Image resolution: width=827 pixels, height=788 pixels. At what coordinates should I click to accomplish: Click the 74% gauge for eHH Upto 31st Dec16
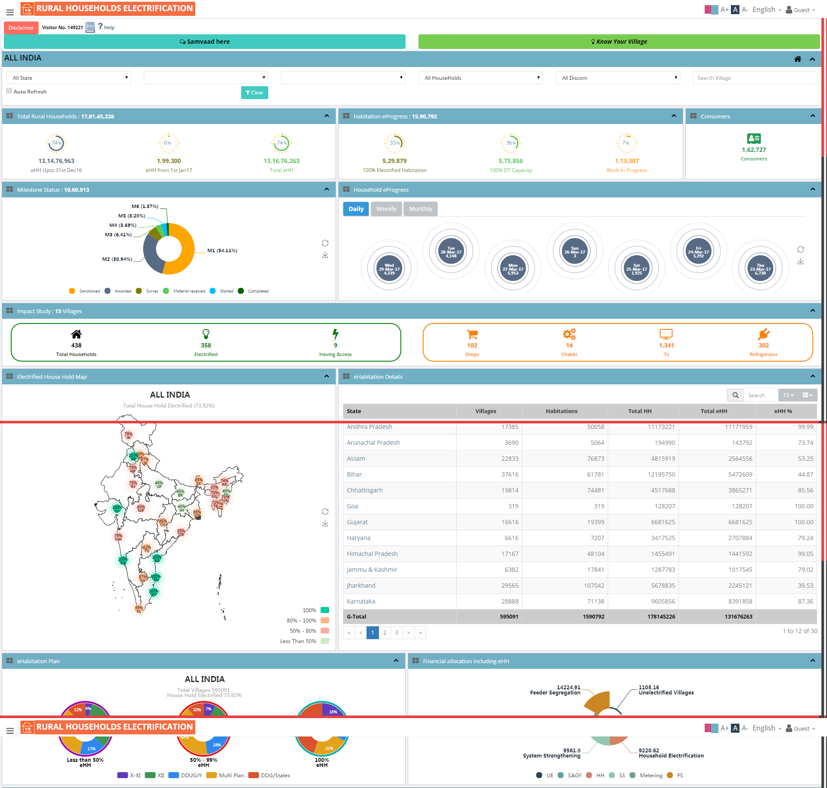(56, 143)
